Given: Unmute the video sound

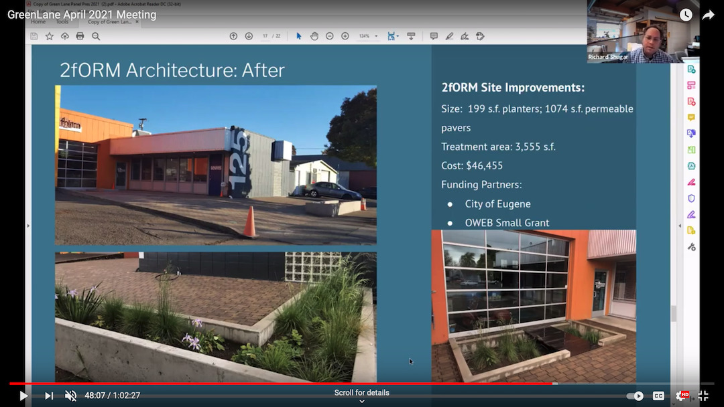Looking at the screenshot, I should click(70, 396).
